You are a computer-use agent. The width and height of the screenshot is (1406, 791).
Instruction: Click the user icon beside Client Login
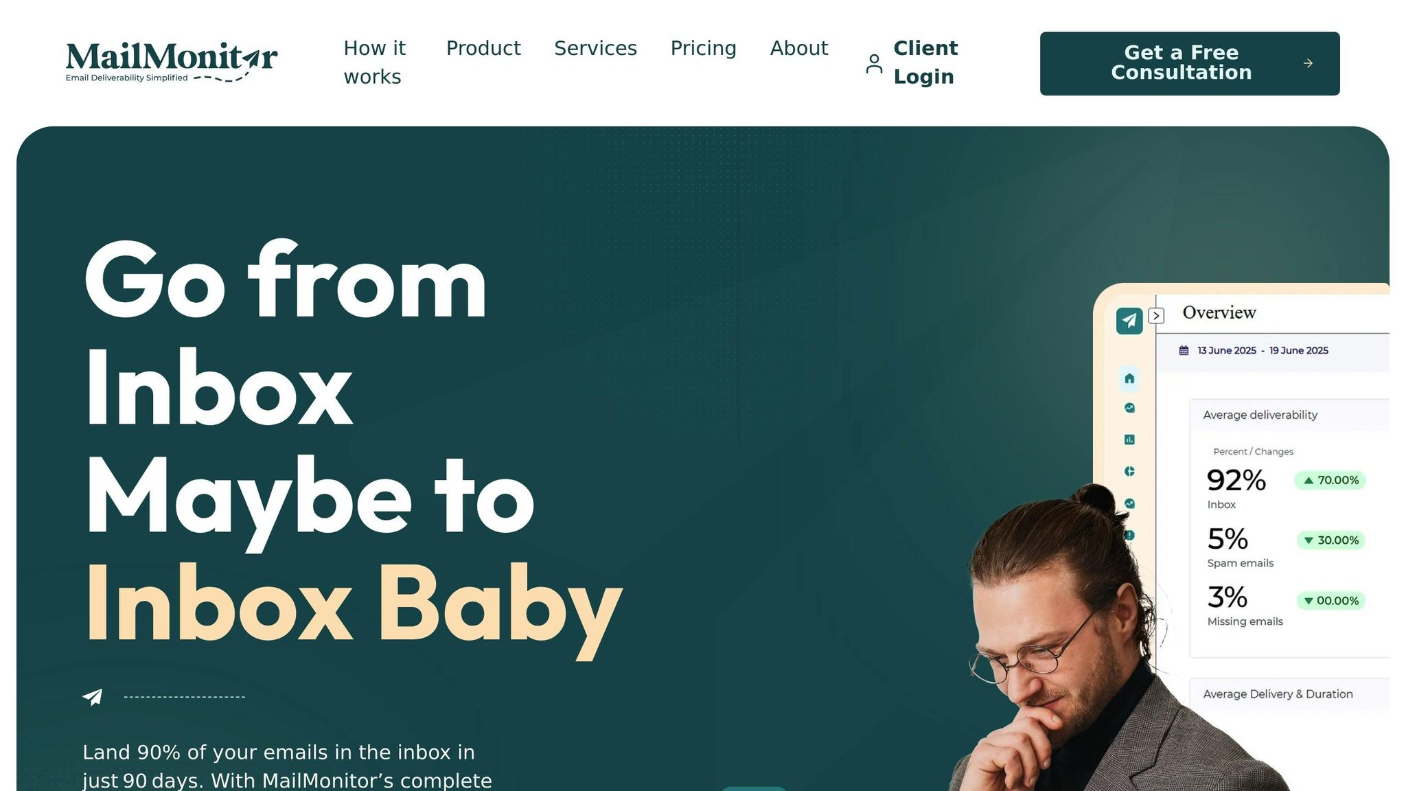[874, 63]
